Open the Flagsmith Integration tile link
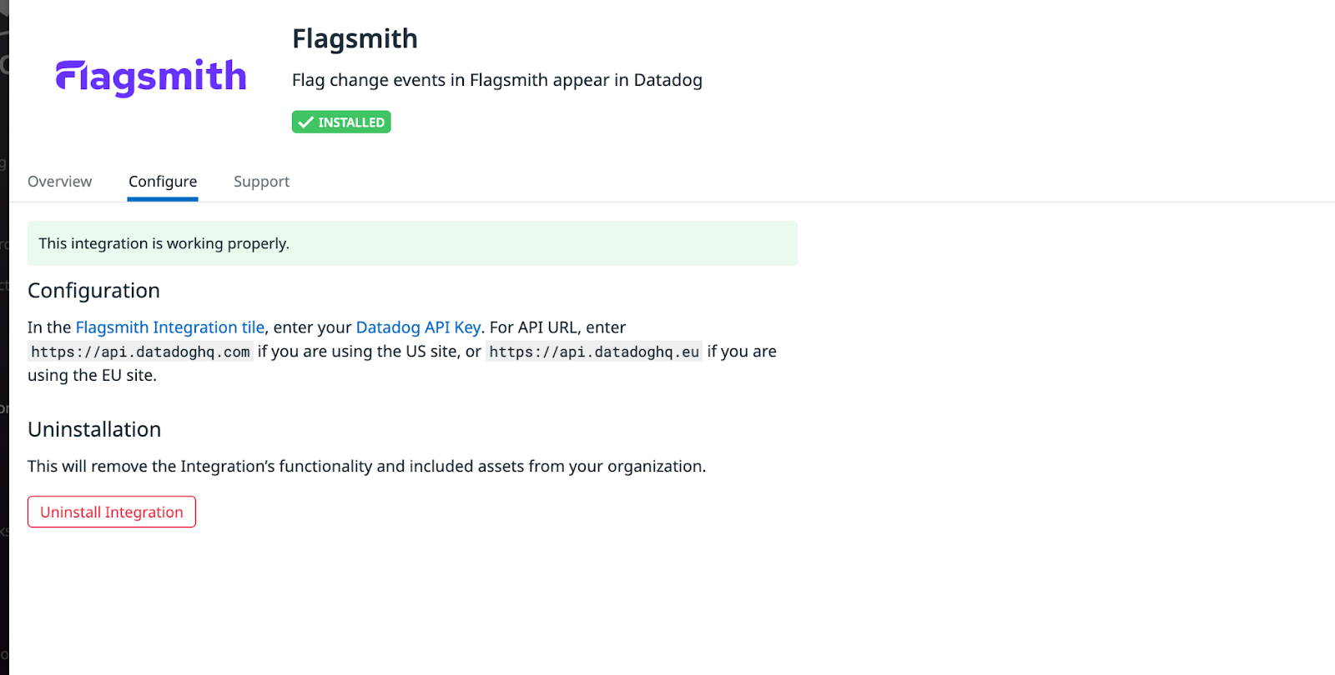This screenshot has width=1335, height=675. (x=169, y=327)
